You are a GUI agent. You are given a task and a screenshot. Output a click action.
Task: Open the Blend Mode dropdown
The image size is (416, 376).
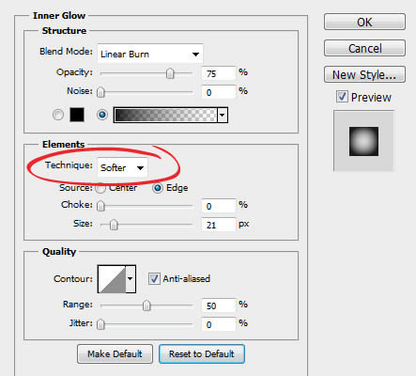pos(150,54)
